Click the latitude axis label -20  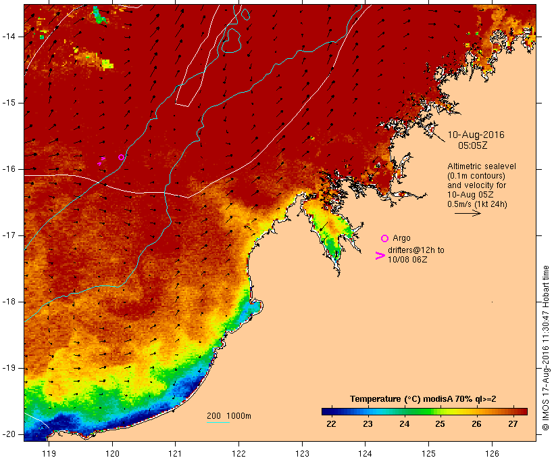[9, 434]
